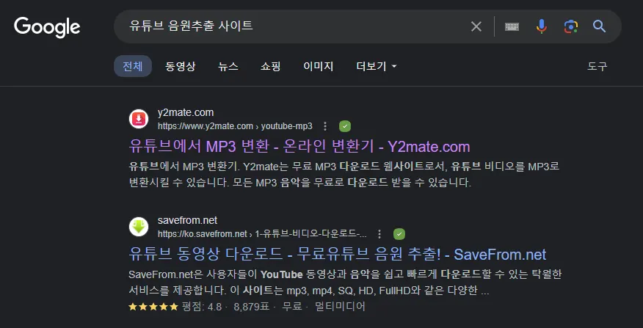Switch to the 뉴스 tab

point(228,67)
